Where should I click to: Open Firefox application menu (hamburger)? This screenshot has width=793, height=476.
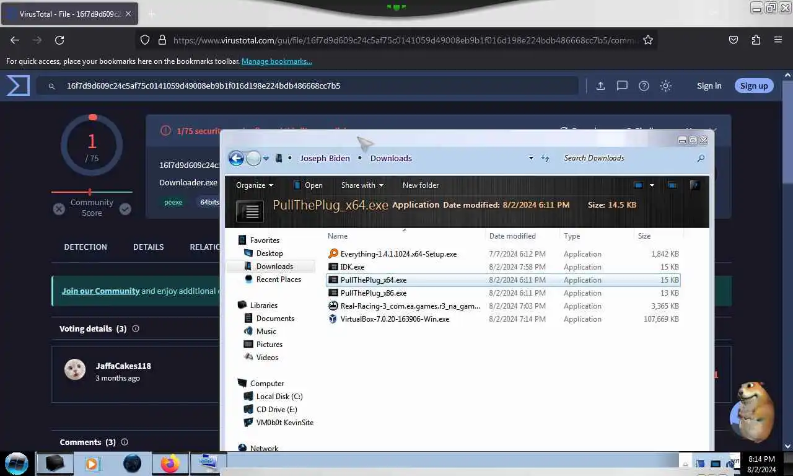coord(778,40)
